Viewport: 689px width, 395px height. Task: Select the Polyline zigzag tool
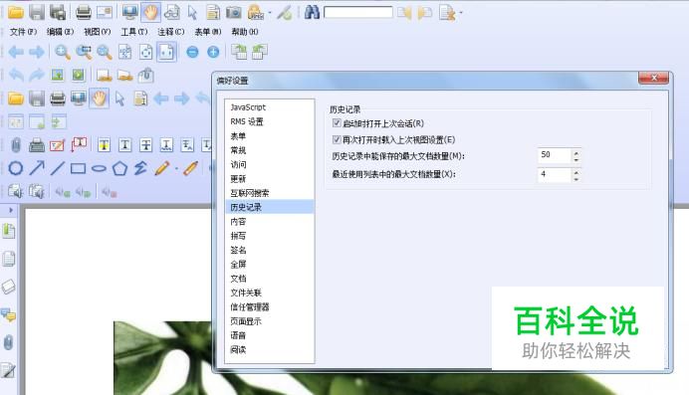pos(140,168)
